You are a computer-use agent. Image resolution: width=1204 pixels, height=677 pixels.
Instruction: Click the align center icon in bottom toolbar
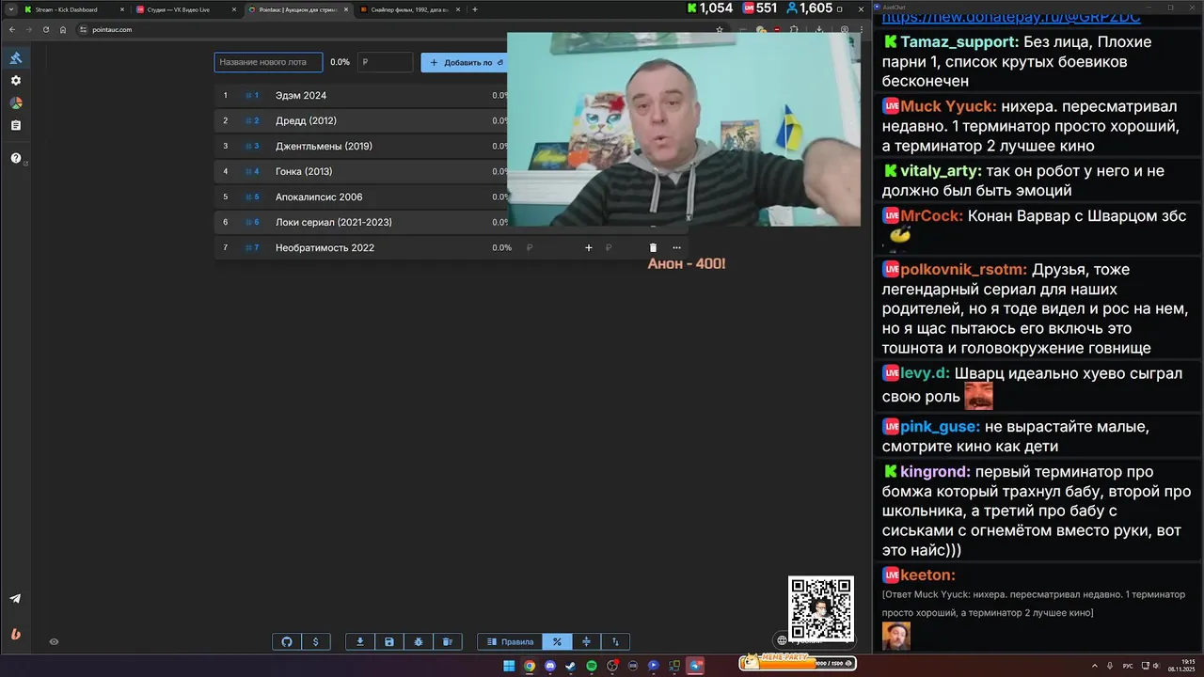click(586, 642)
